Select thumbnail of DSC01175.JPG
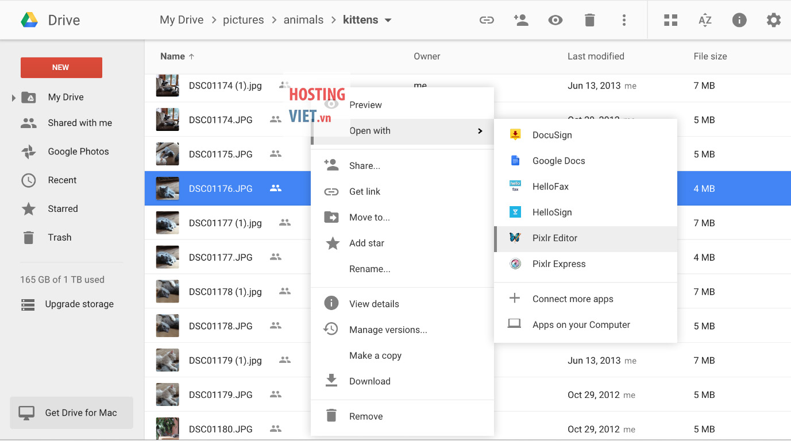Image resolution: width=791 pixels, height=441 pixels. click(x=168, y=154)
